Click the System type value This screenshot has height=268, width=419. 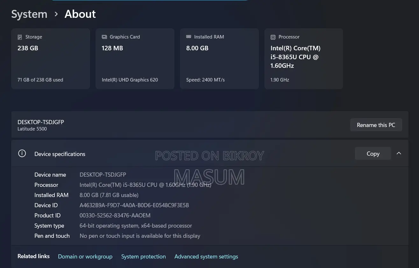136,226
